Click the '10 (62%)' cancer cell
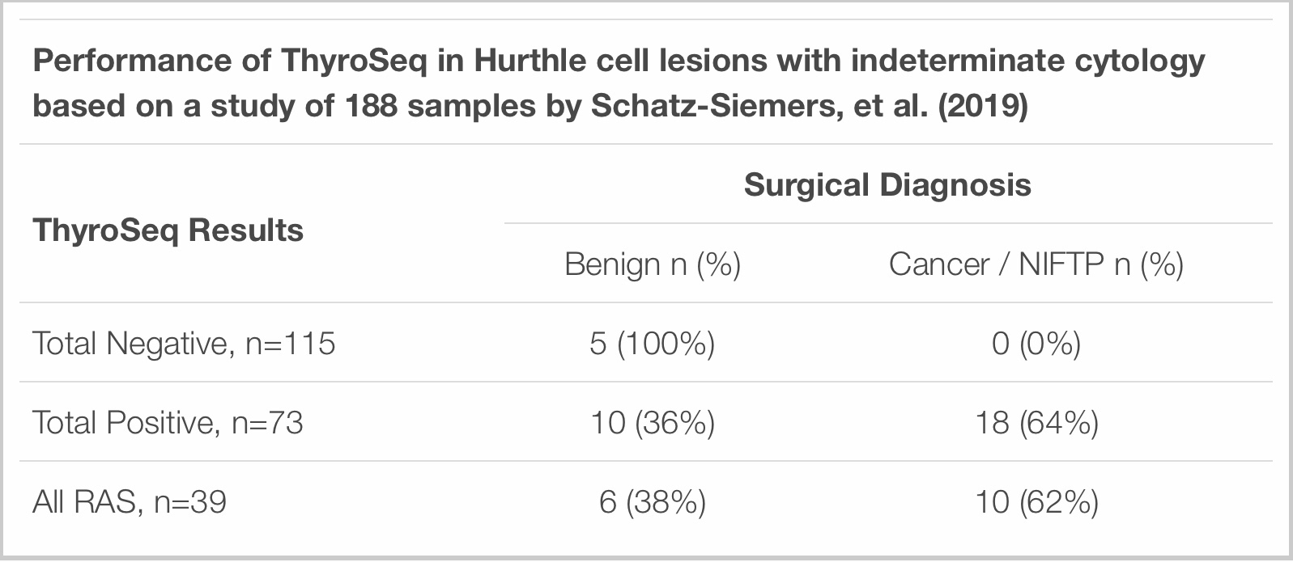Image resolution: width=1293 pixels, height=562 pixels. tap(1036, 502)
